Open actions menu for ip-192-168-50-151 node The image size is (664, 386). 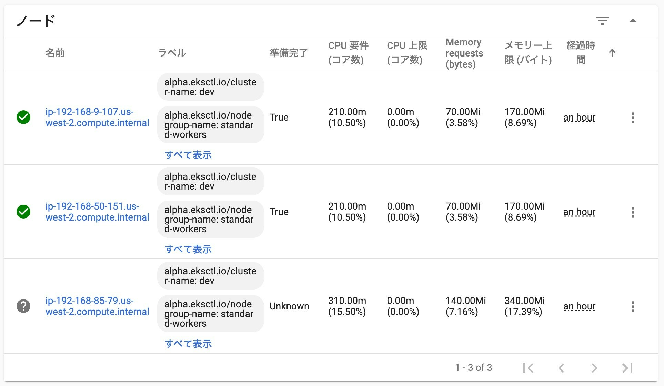[633, 212]
